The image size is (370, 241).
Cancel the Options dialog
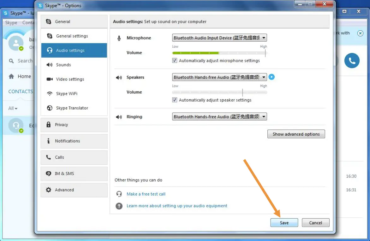315,223
